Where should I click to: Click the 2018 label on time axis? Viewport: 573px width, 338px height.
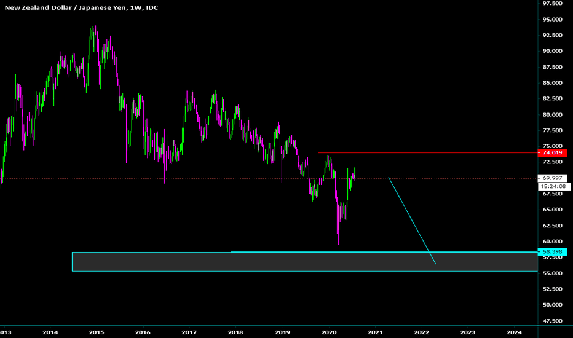[235, 332]
